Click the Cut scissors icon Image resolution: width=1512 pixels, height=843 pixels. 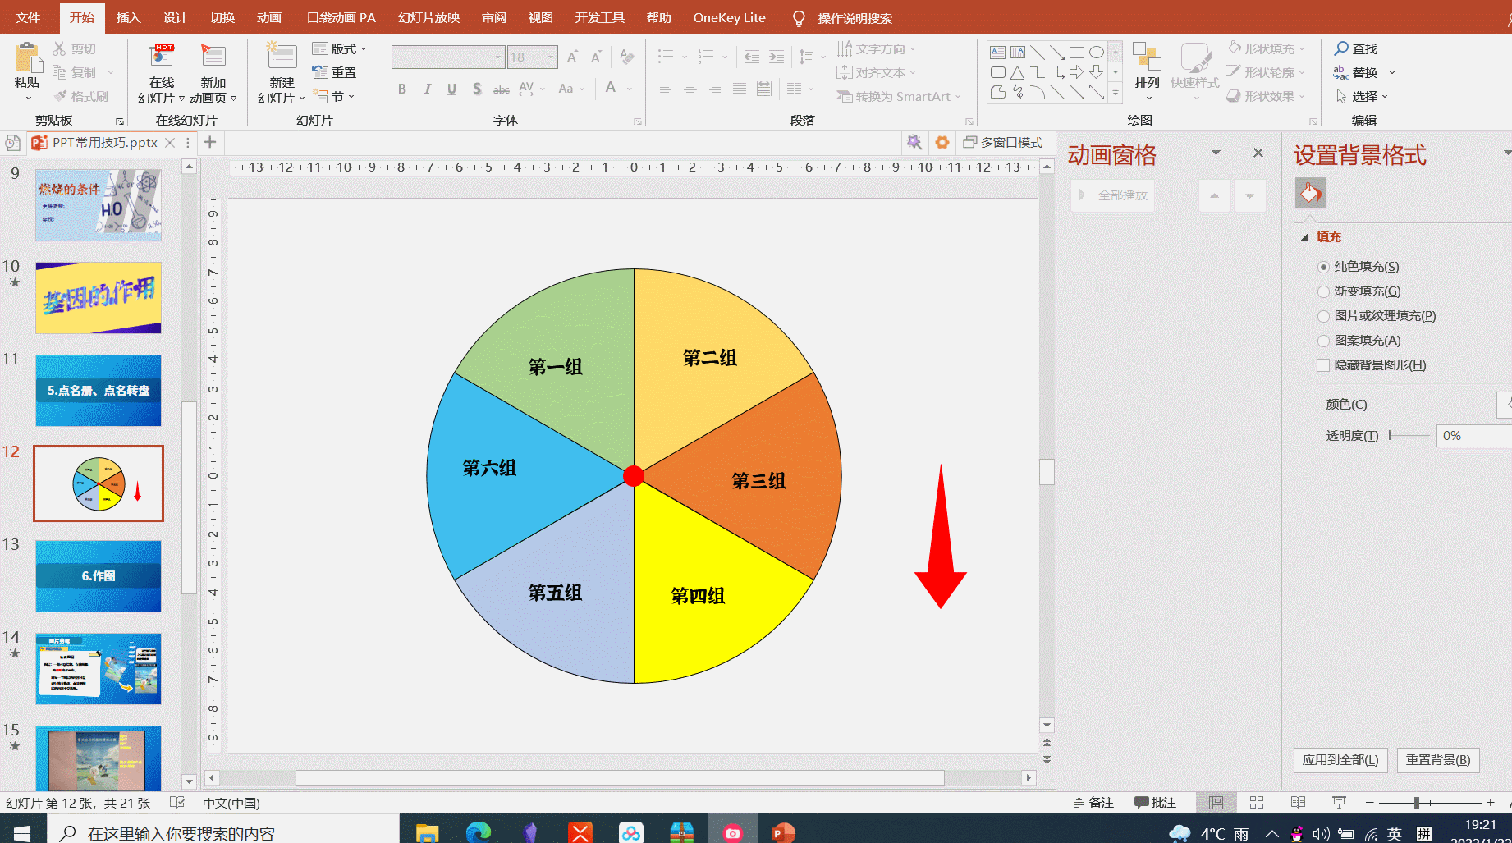coord(59,49)
